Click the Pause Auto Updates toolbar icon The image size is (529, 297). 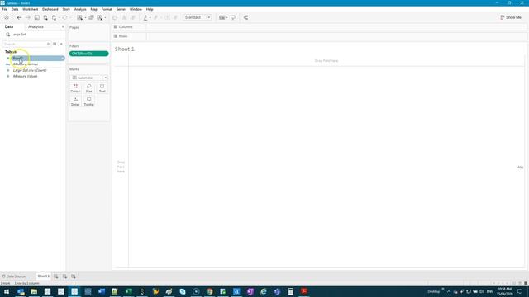pos(54,17)
